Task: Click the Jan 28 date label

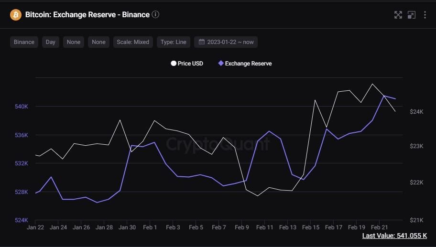Action: 104,227
